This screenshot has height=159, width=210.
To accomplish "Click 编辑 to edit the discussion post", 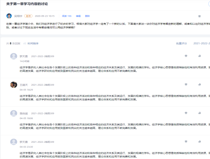I will click(78, 16).
